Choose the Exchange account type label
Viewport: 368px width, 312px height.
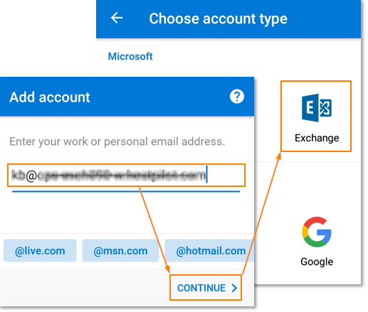[317, 138]
